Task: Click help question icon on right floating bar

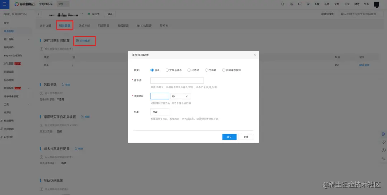Action: pos(383,150)
